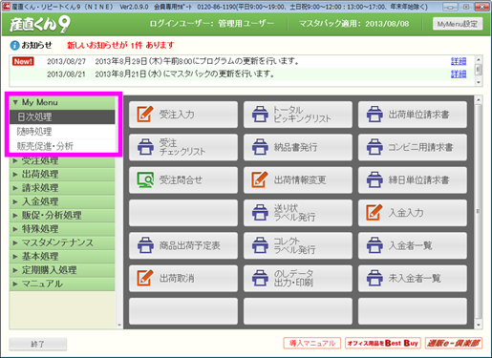Open トータルピッキングリスト printer icon
Screen dimensions: 492x358
point(260,115)
